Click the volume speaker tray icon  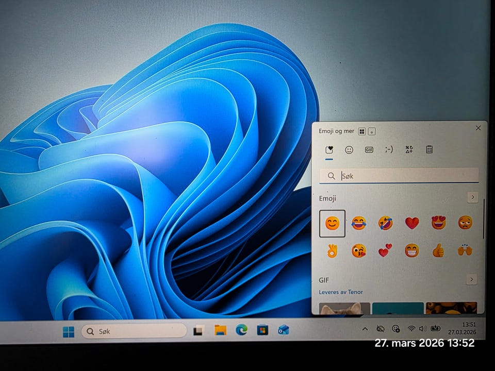pos(423,329)
